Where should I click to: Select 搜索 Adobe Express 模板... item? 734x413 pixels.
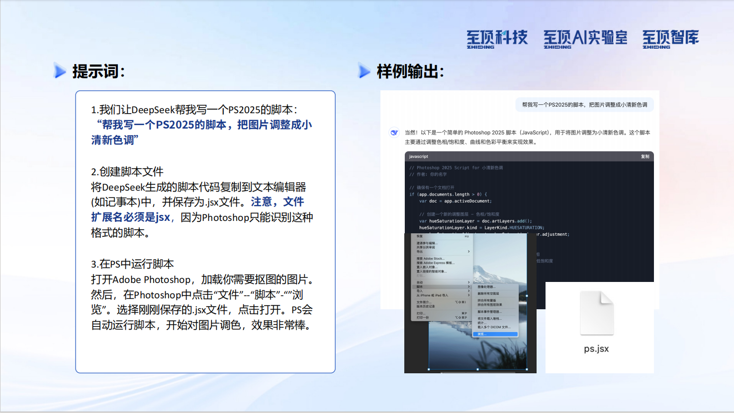pyautogui.click(x=436, y=263)
